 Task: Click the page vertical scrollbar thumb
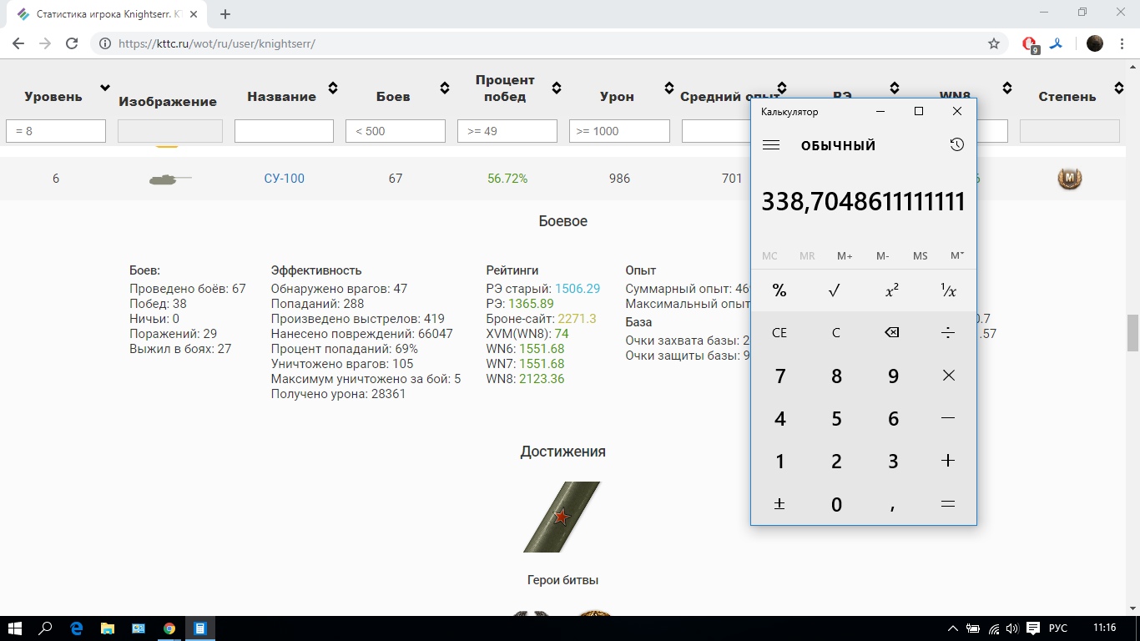point(1132,333)
